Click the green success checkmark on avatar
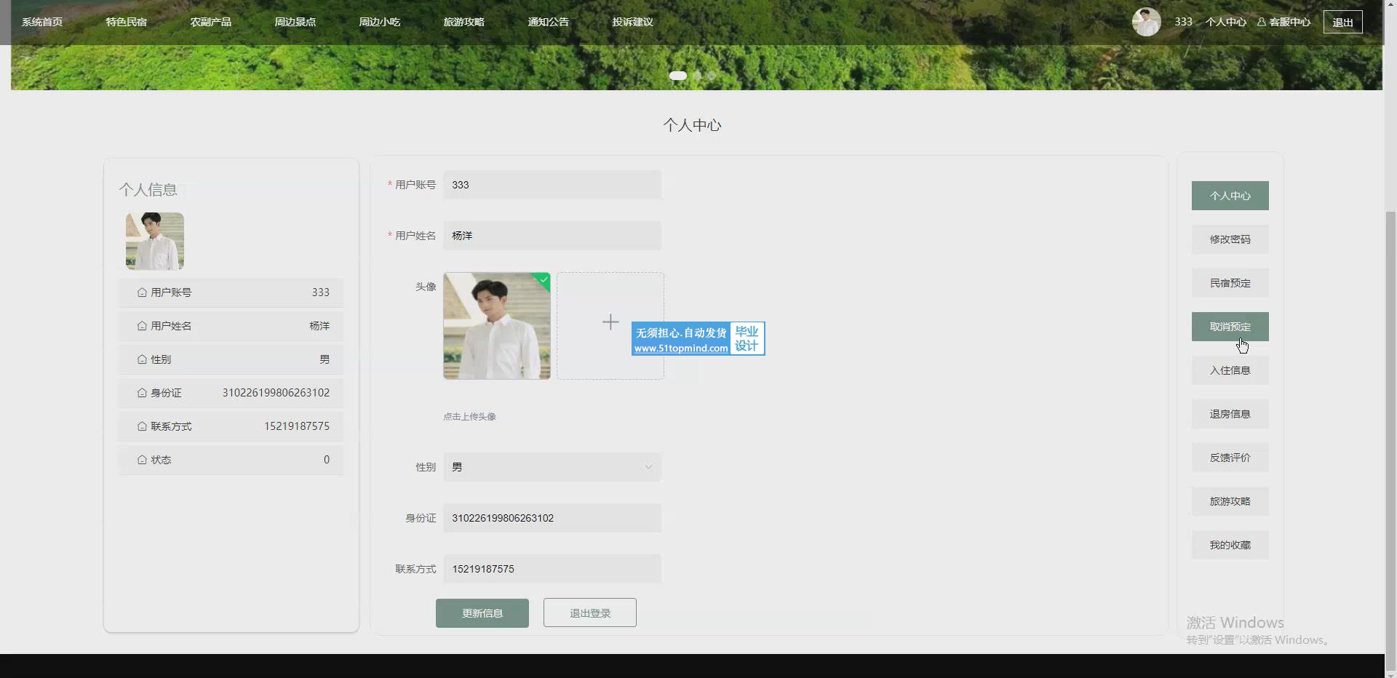Image resolution: width=1397 pixels, height=678 pixels. [544, 279]
